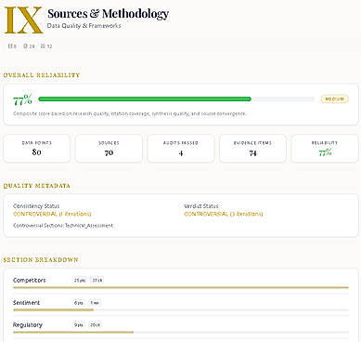Select the Audits Passed stat card

[x=181, y=149]
